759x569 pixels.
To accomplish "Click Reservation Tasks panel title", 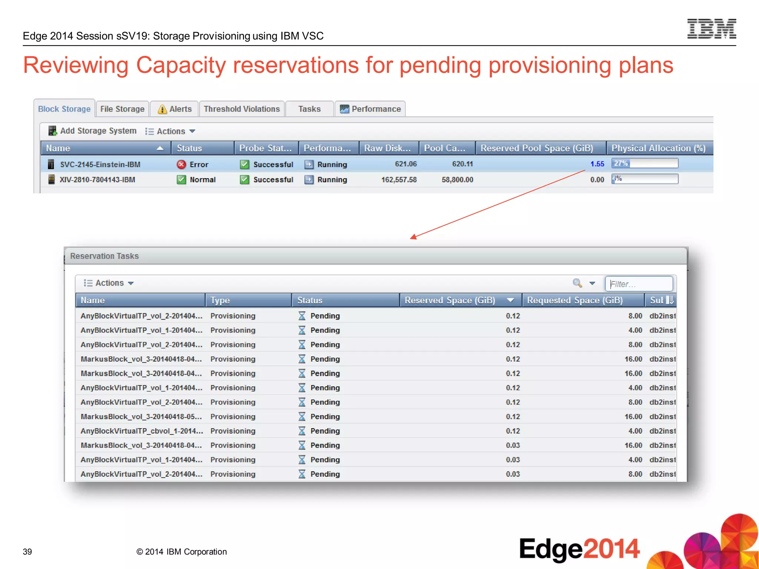I will tap(105, 256).
